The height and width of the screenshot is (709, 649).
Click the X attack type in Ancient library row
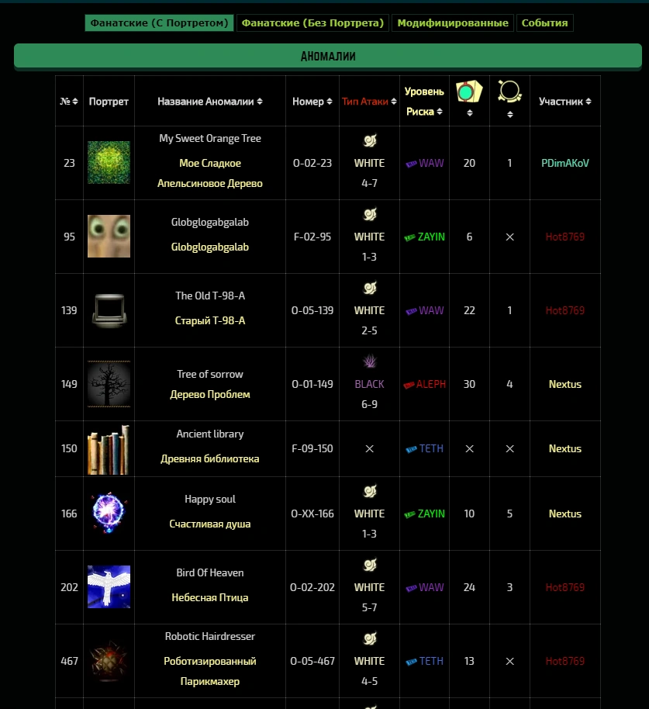(369, 448)
